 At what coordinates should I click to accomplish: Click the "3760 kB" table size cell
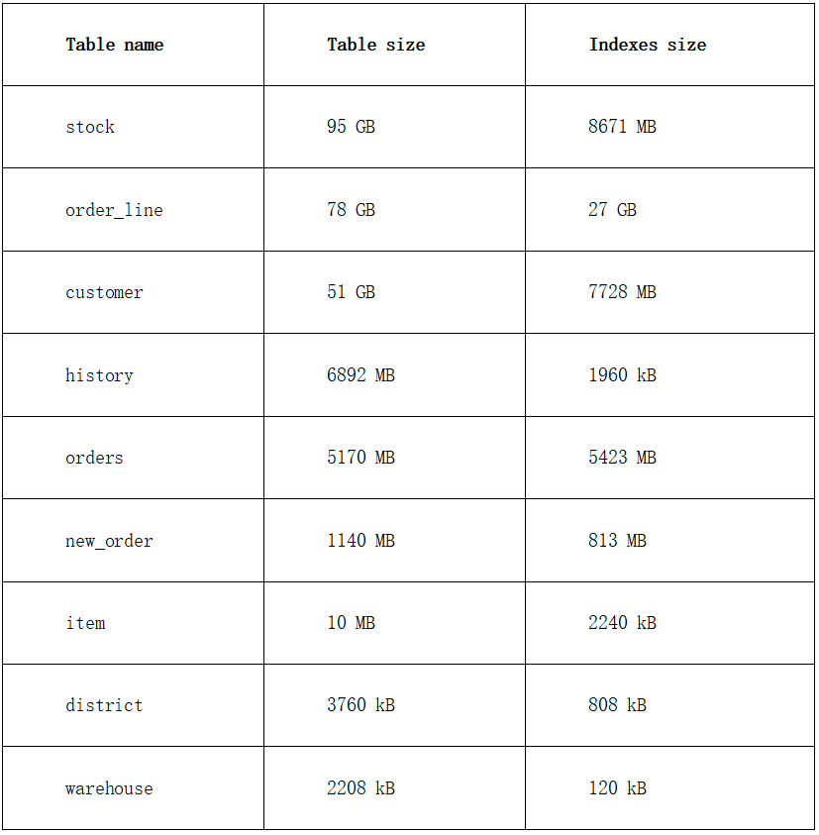click(361, 705)
